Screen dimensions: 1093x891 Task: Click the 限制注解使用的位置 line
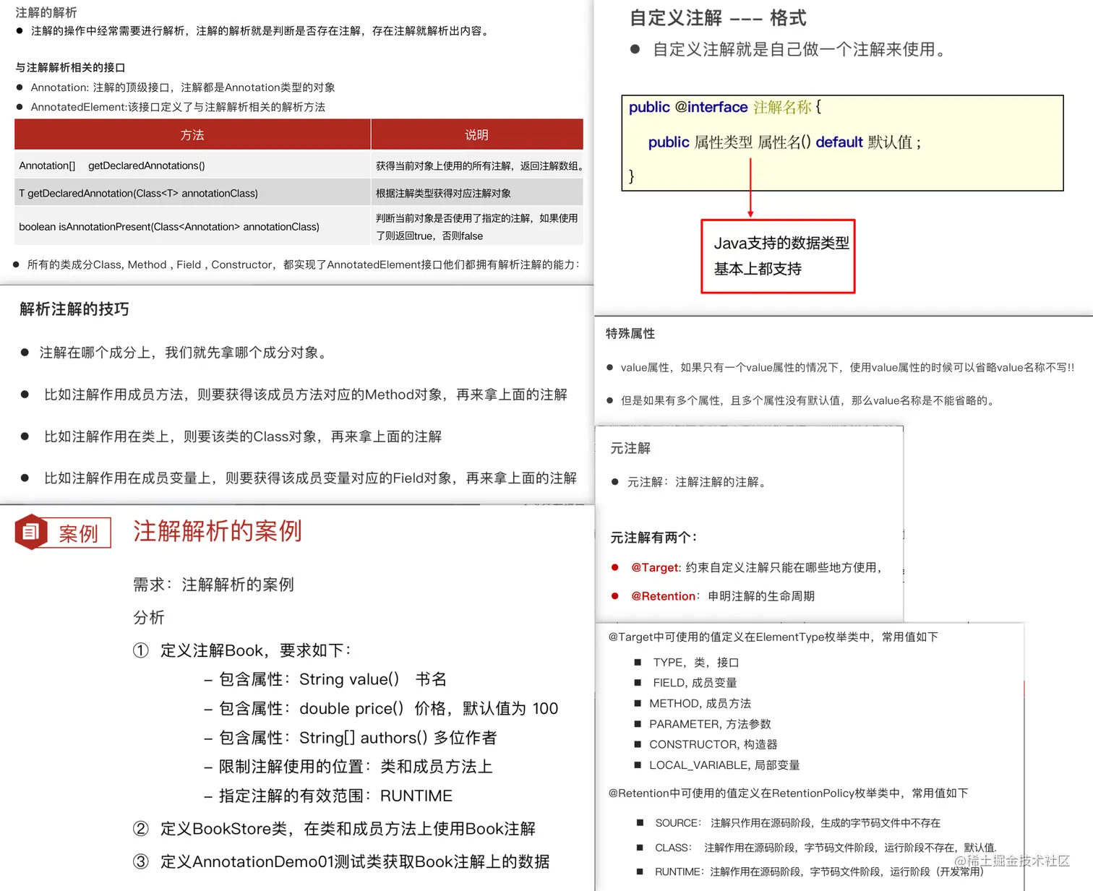click(x=348, y=767)
